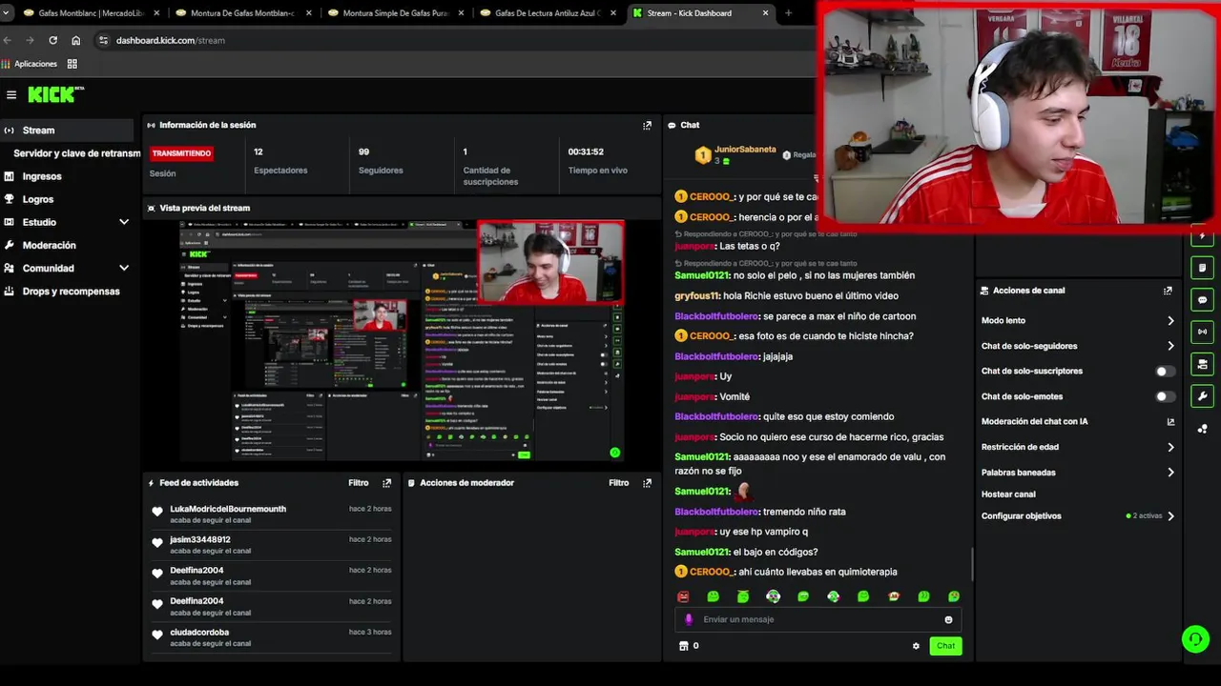Open a new browser tab

point(788,13)
